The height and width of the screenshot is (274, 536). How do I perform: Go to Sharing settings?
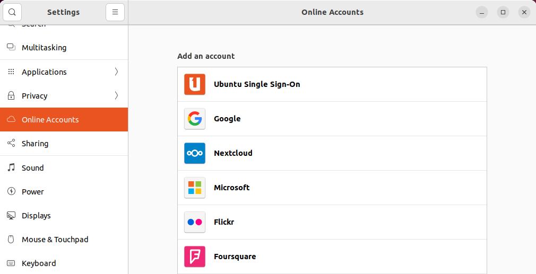[64, 143]
